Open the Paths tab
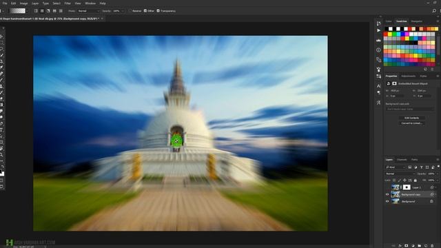 click(x=415, y=160)
